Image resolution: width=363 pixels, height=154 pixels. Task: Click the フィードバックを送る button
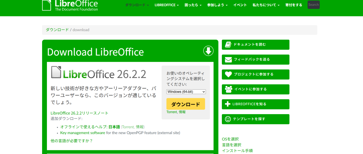(x=256, y=60)
